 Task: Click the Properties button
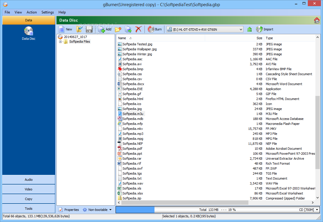[x=69, y=210]
